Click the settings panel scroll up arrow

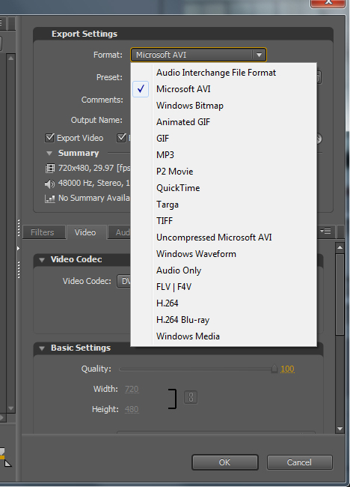[340, 247]
